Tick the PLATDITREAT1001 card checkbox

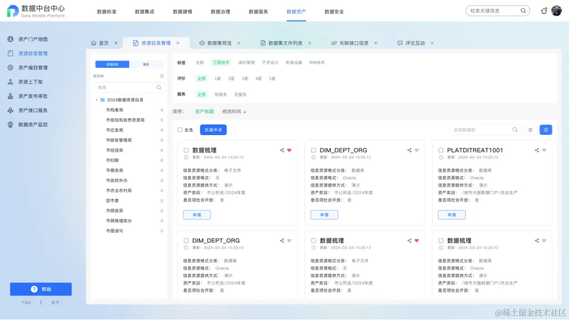tap(441, 150)
